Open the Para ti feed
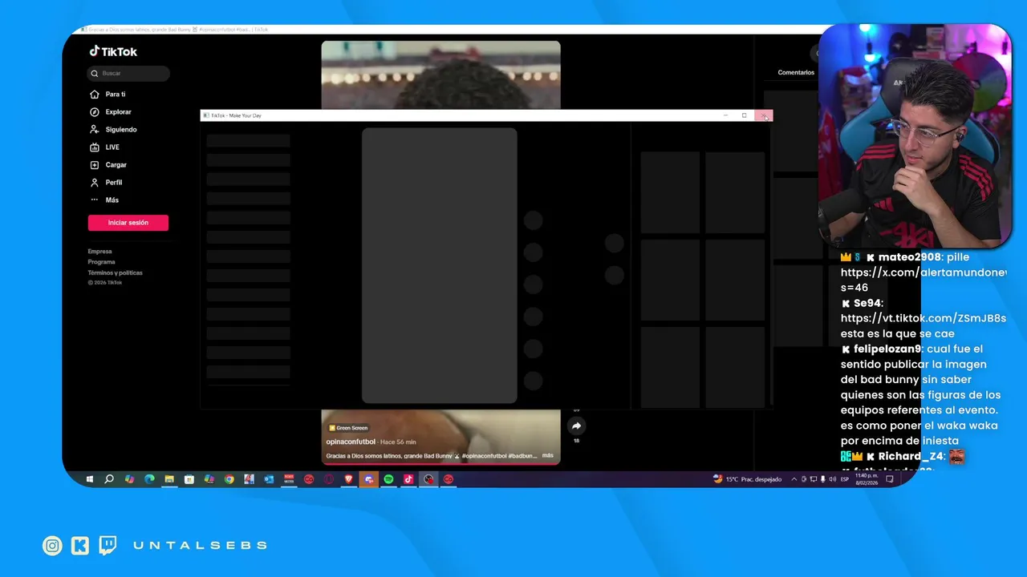The width and height of the screenshot is (1027, 577). [116, 95]
